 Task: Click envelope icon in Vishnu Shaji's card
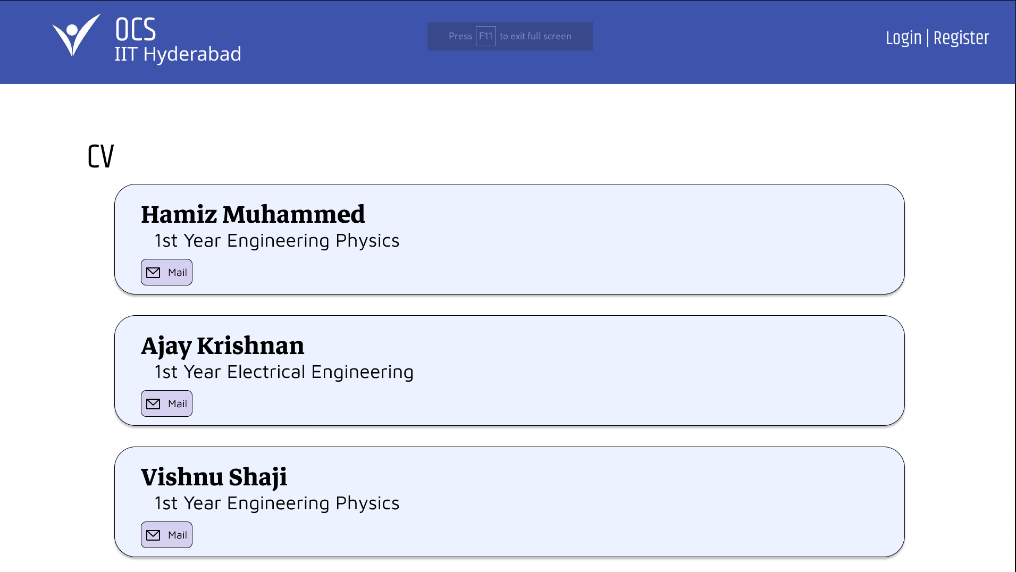coord(153,535)
